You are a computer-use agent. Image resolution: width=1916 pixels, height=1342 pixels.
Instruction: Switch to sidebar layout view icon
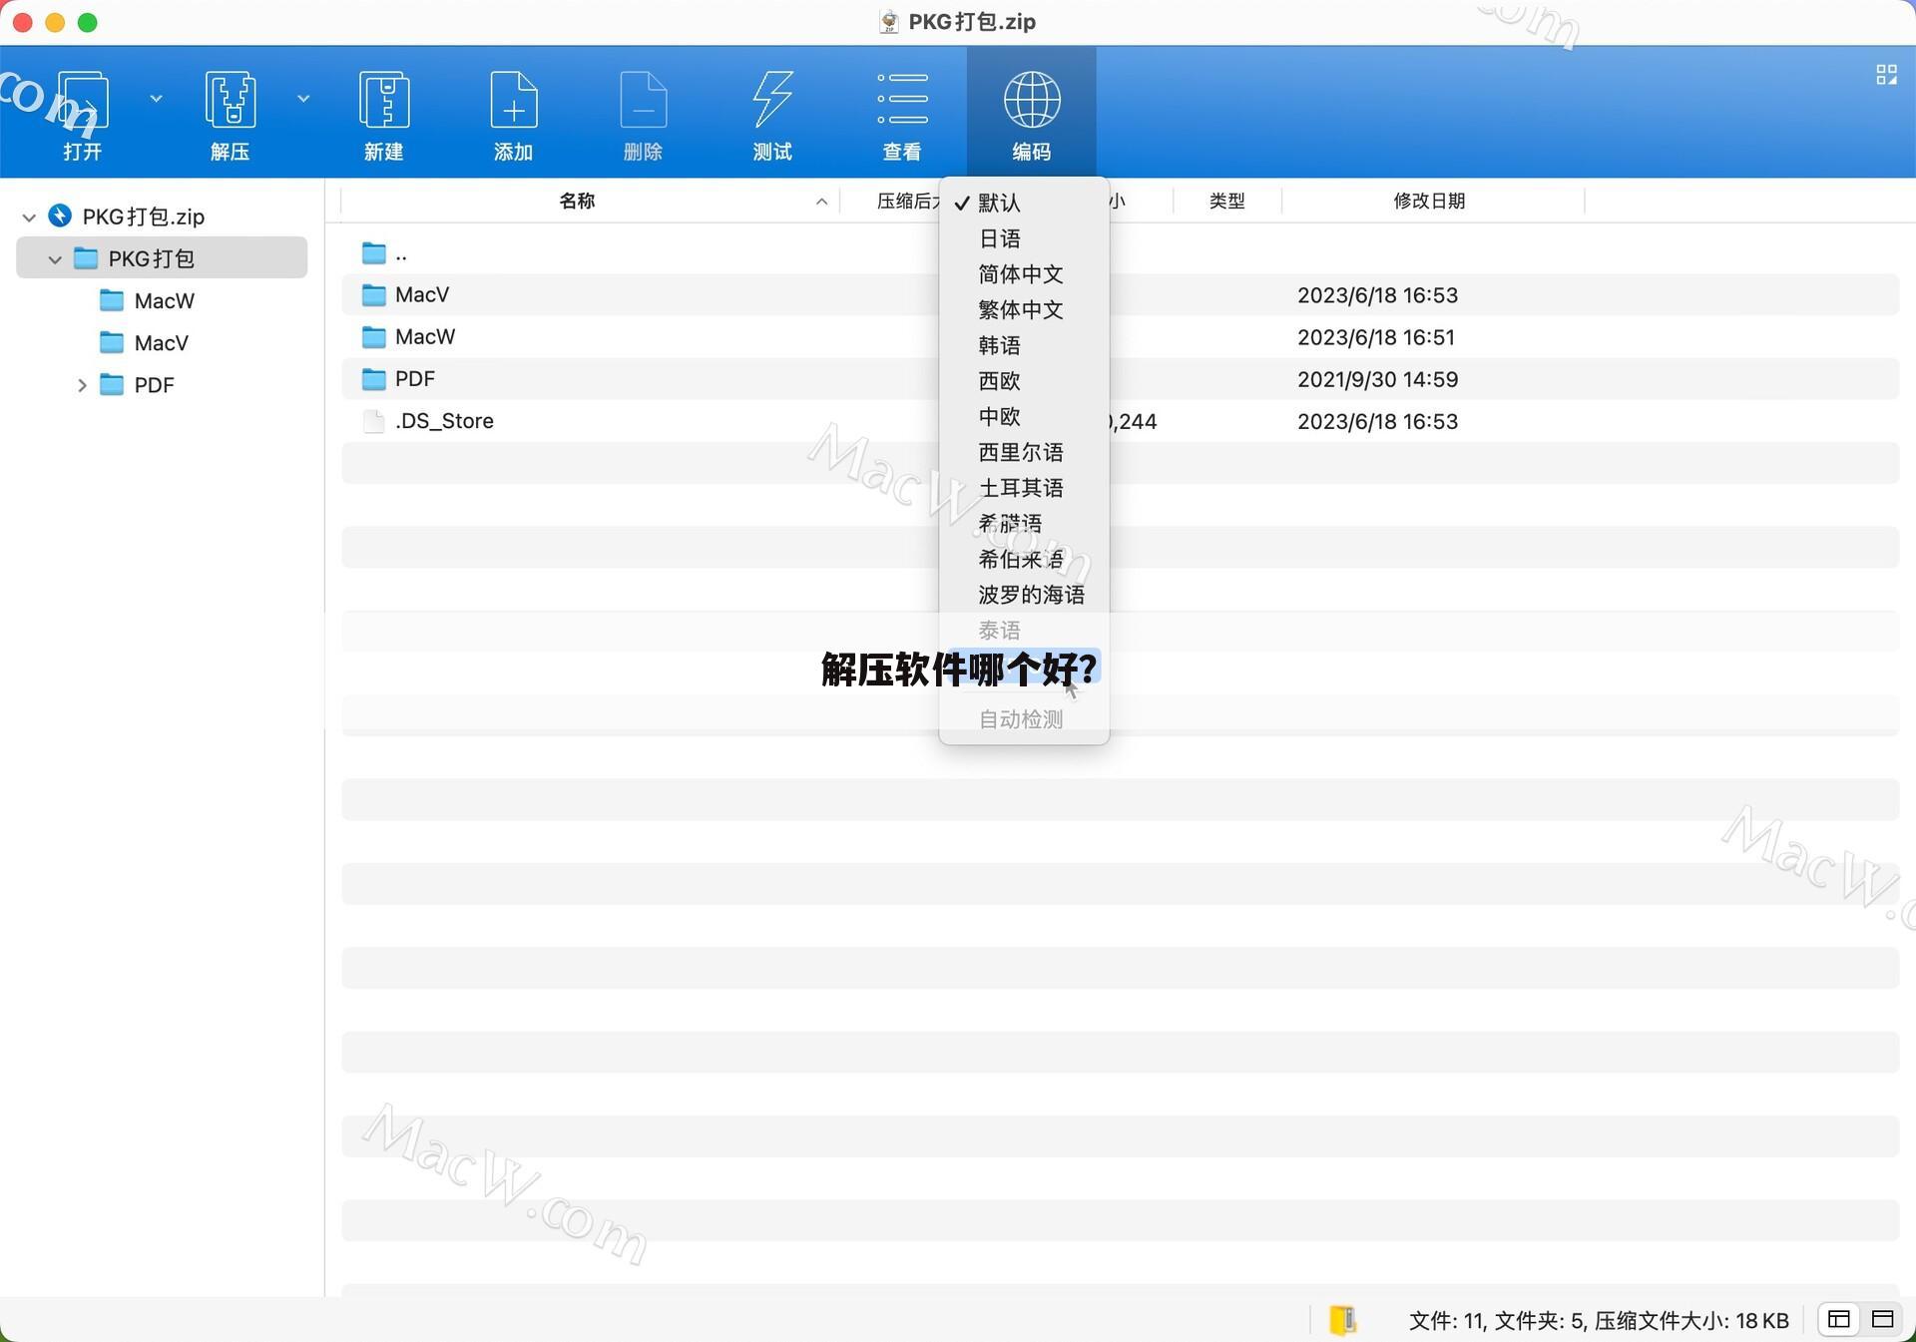click(x=1839, y=1320)
